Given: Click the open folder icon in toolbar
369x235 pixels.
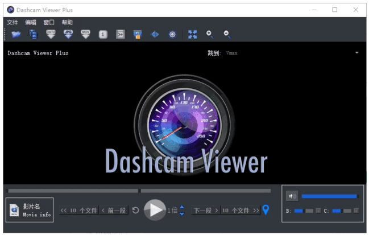Looking at the screenshot, I should (16, 35).
